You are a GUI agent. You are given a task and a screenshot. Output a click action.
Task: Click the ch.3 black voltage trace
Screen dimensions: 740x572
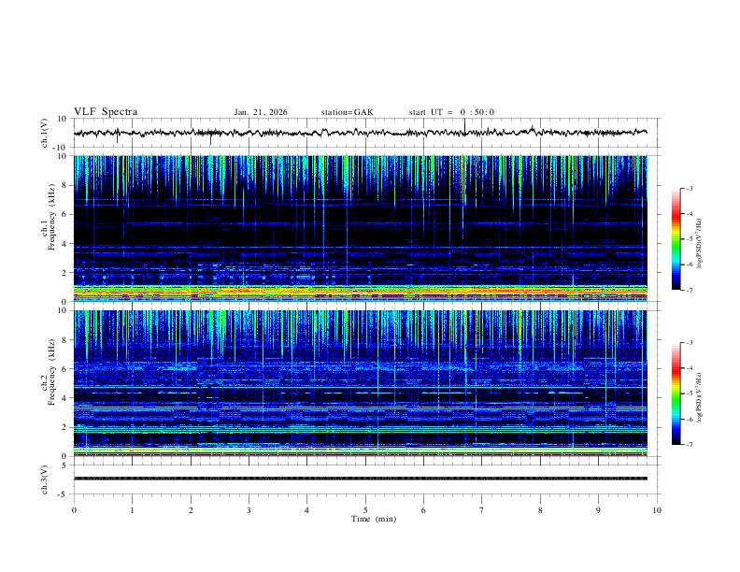pos(360,479)
